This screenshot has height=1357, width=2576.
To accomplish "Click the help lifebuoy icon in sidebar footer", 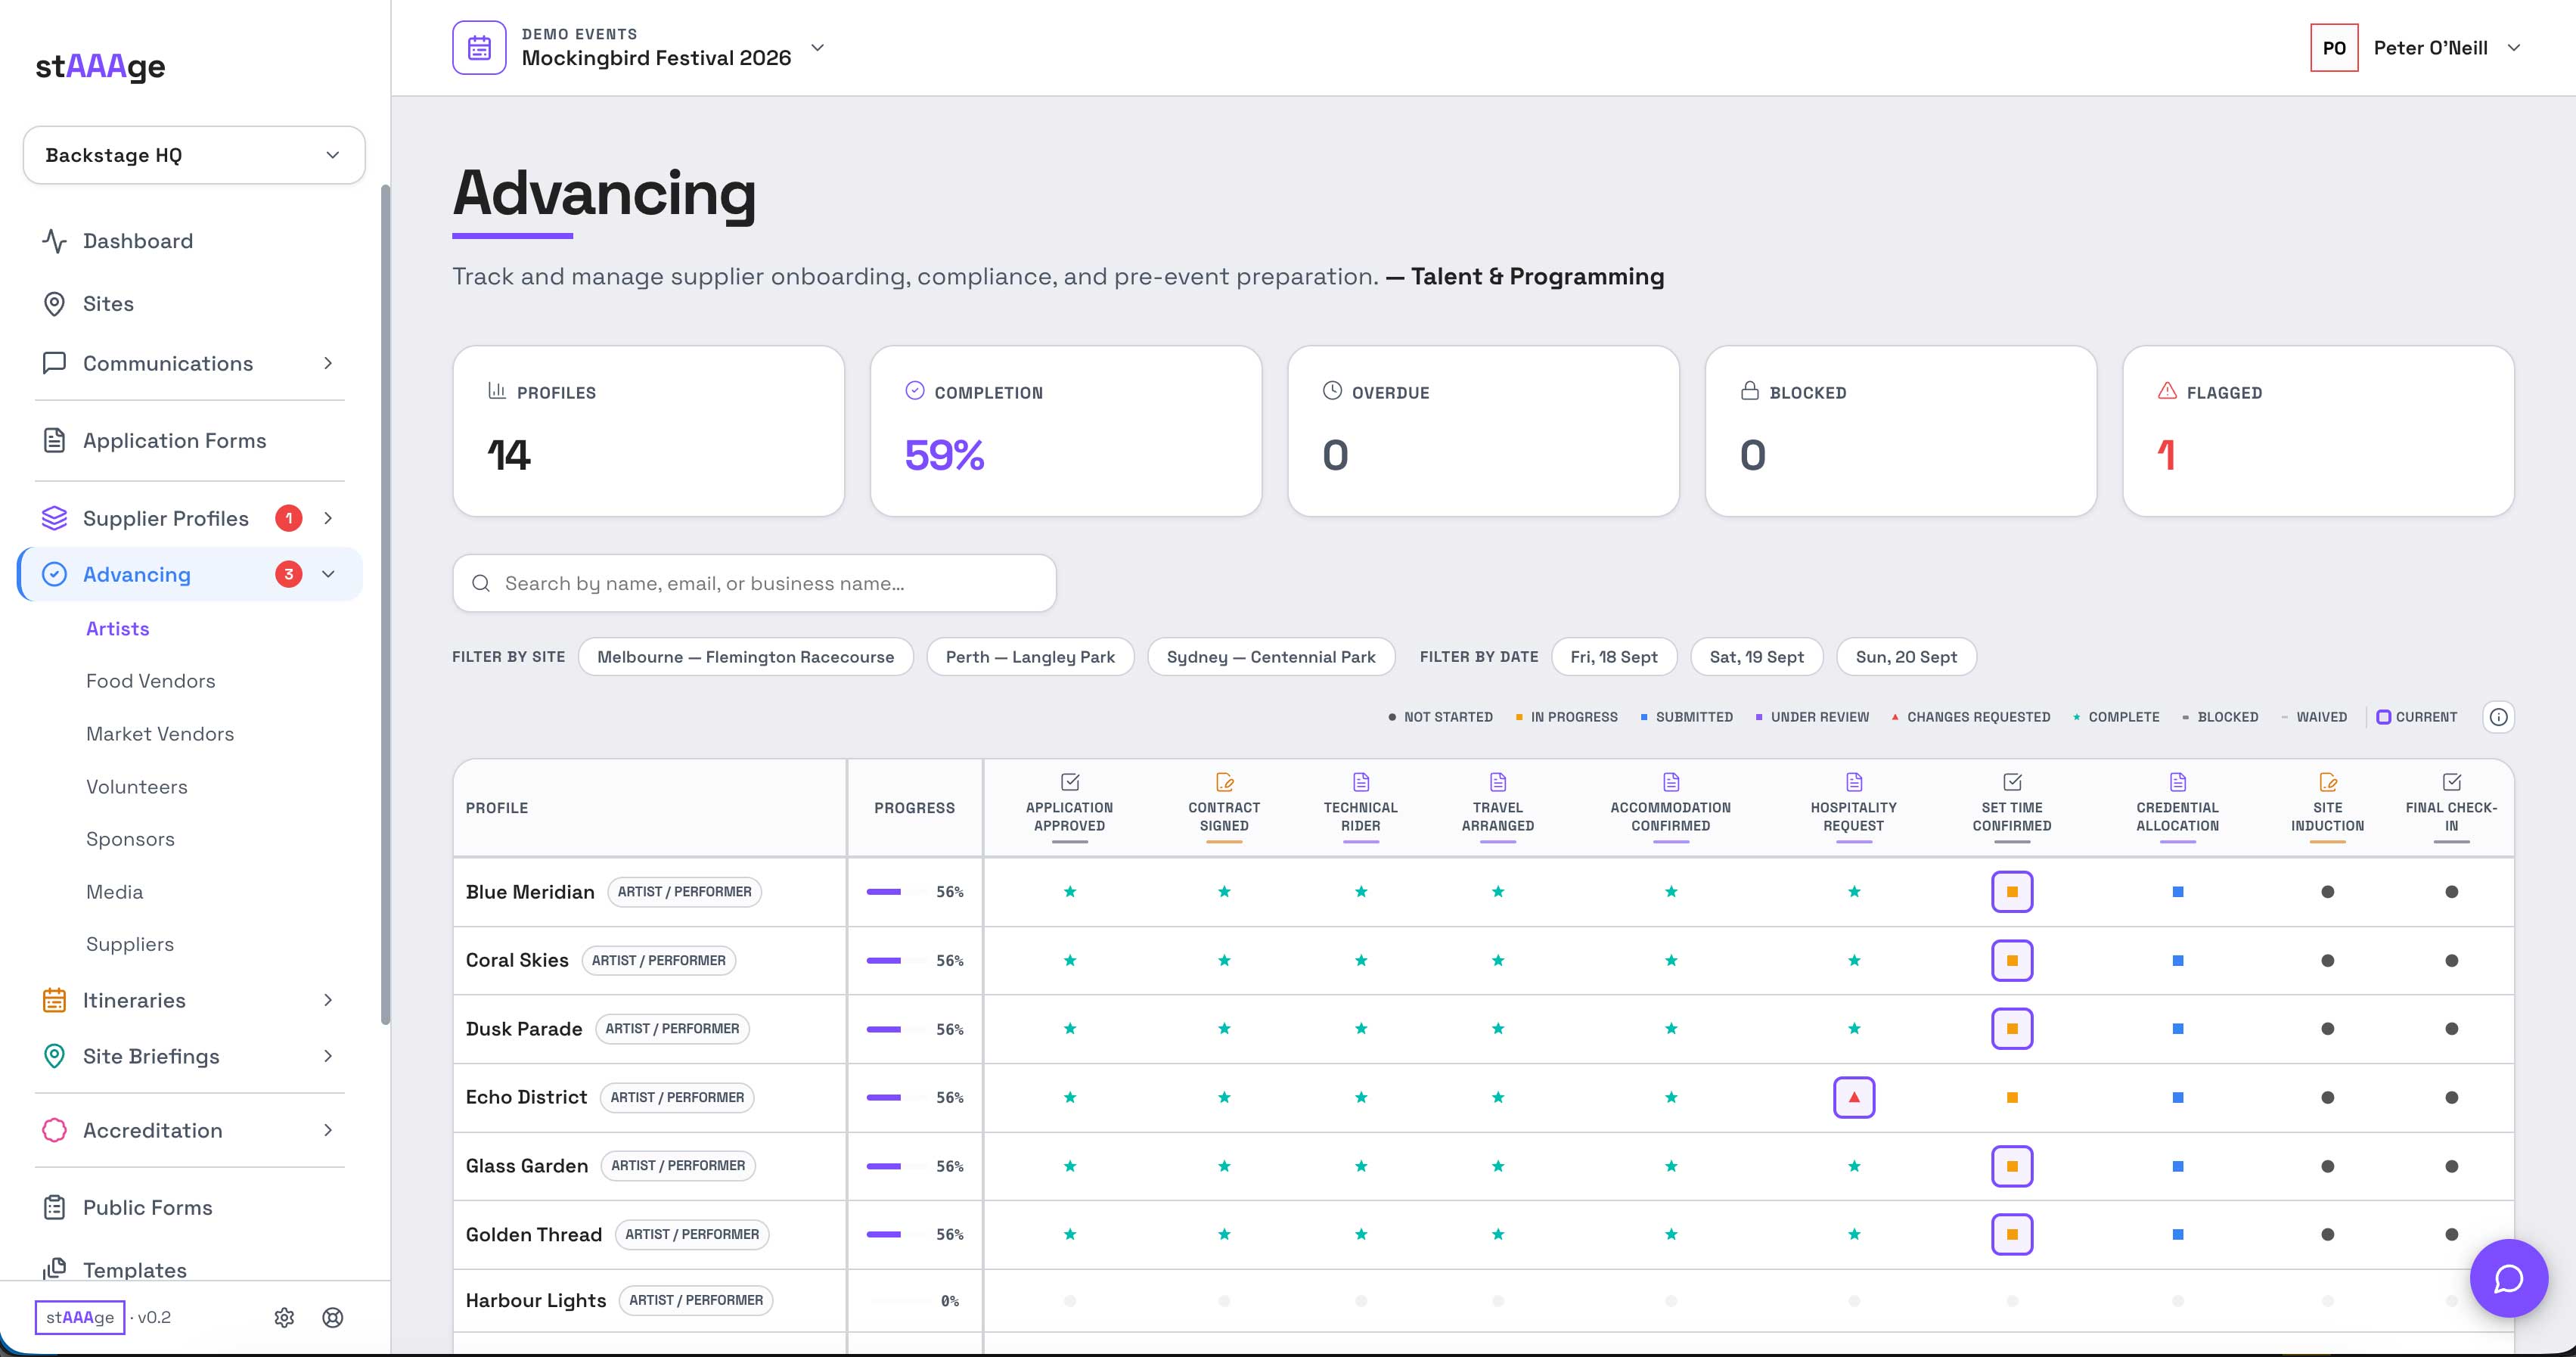I will point(333,1317).
